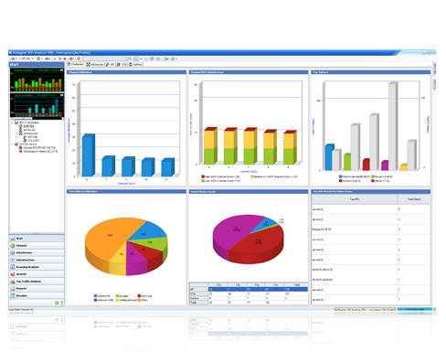Select the Netgear row in Top APs table
The width and height of the screenshot is (446, 352).
(371, 229)
